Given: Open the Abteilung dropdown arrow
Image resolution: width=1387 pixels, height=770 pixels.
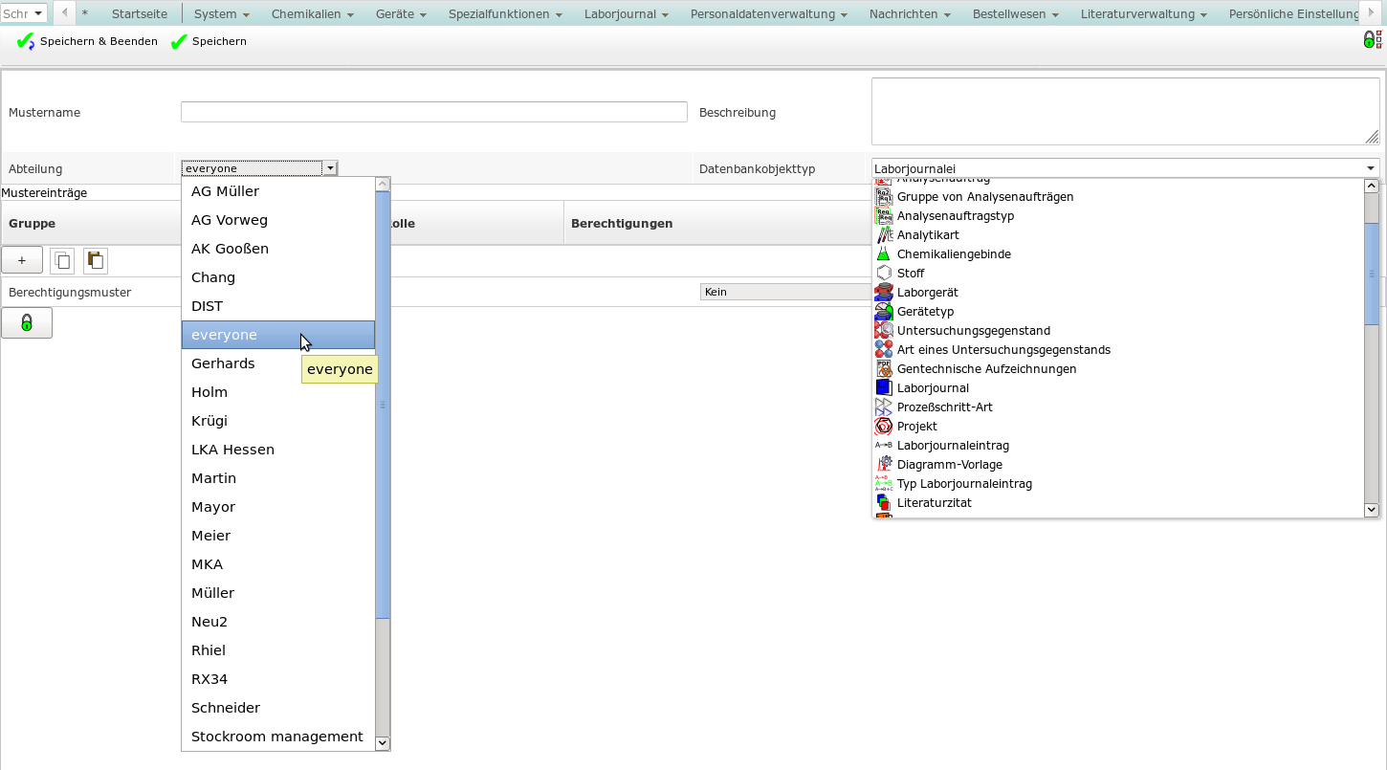Looking at the screenshot, I should click(330, 168).
